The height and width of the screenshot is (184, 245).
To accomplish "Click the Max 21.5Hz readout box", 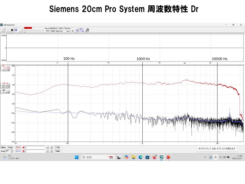I will click(x=5, y=68).
